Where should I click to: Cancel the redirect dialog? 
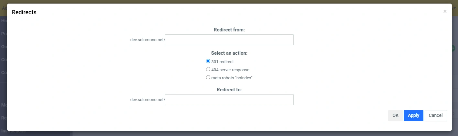pyautogui.click(x=435, y=116)
